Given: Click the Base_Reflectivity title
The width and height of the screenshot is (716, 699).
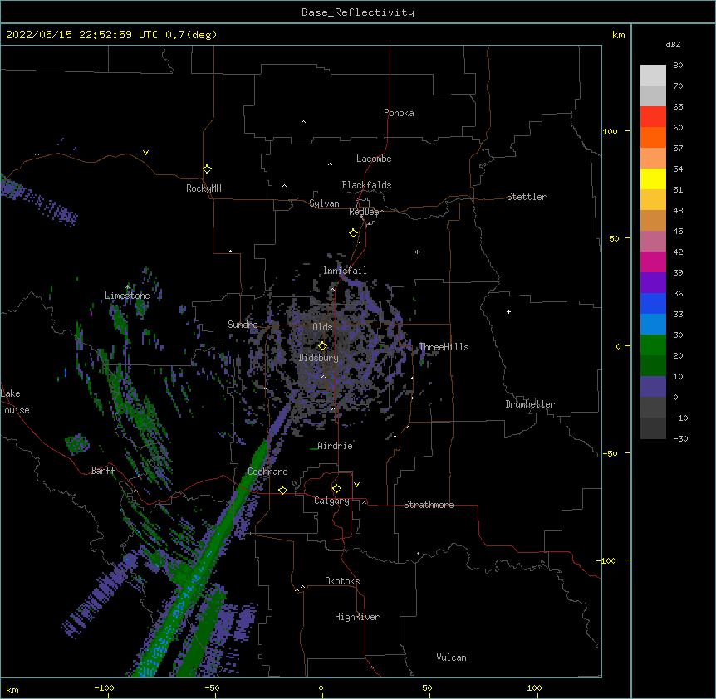Looking at the screenshot, I should click(x=358, y=12).
